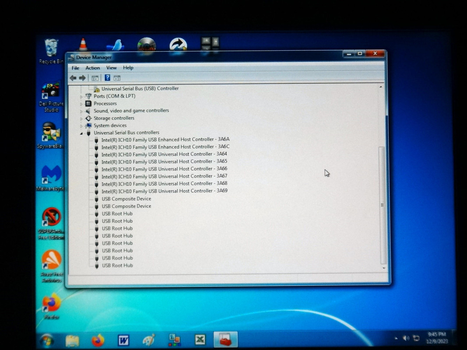
Task: Select the Universal Serial Bus controllers label
Action: (x=126, y=133)
